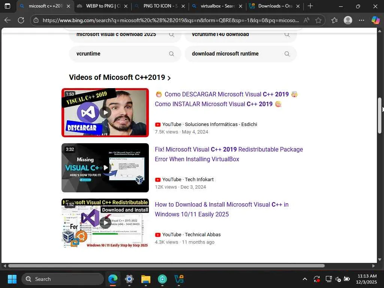
Task: Switch to the 'Downloads – Oracle' tab
Action: point(274,6)
